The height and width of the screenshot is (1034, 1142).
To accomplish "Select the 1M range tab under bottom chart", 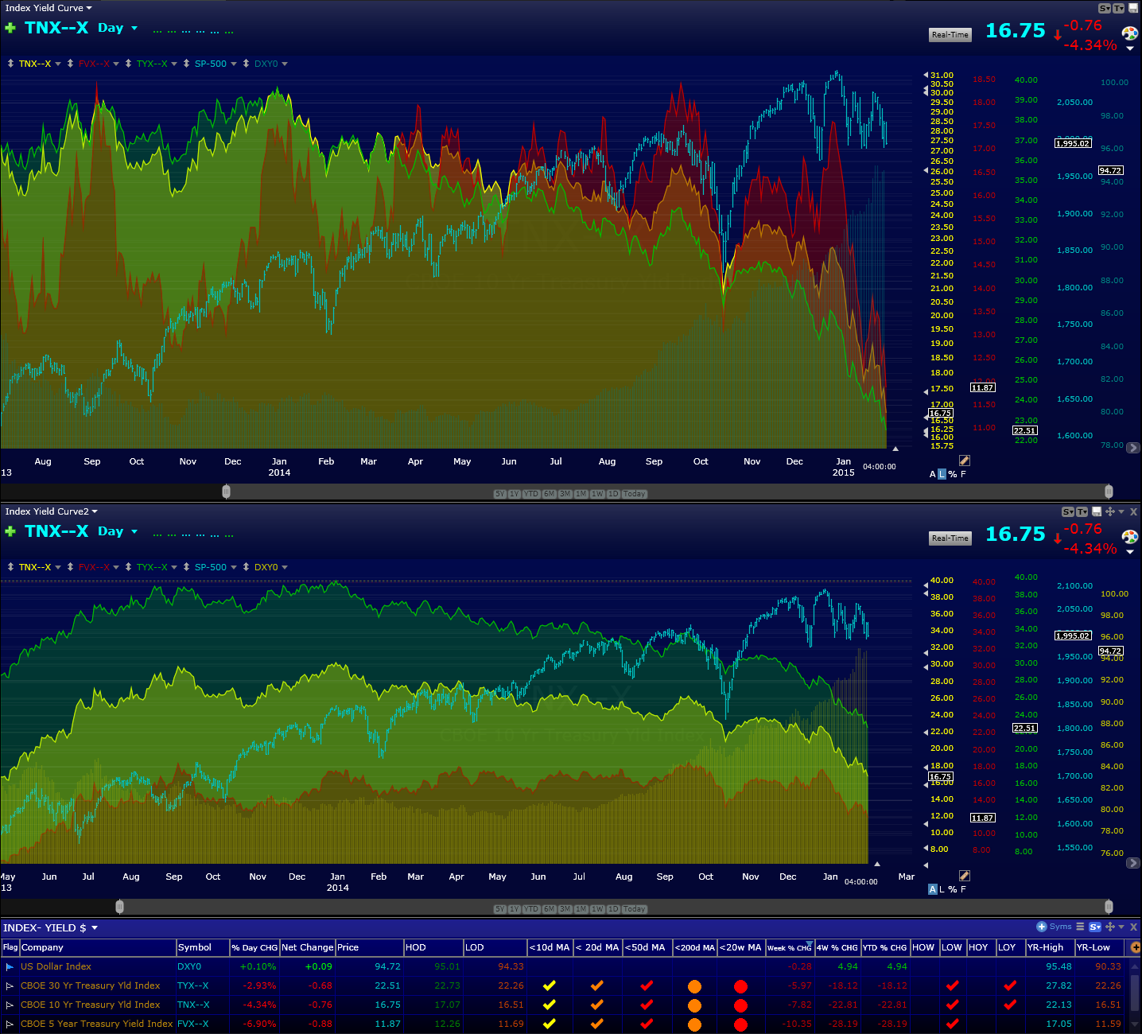I will (x=581, y=909).
